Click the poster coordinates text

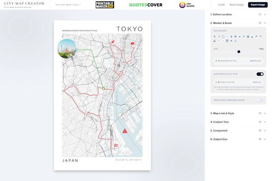(x=129, y=160)
